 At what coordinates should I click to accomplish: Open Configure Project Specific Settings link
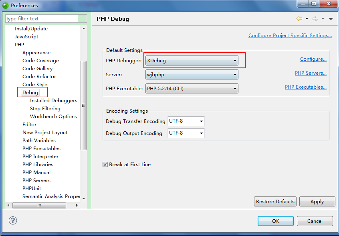[x=290, y=36]
